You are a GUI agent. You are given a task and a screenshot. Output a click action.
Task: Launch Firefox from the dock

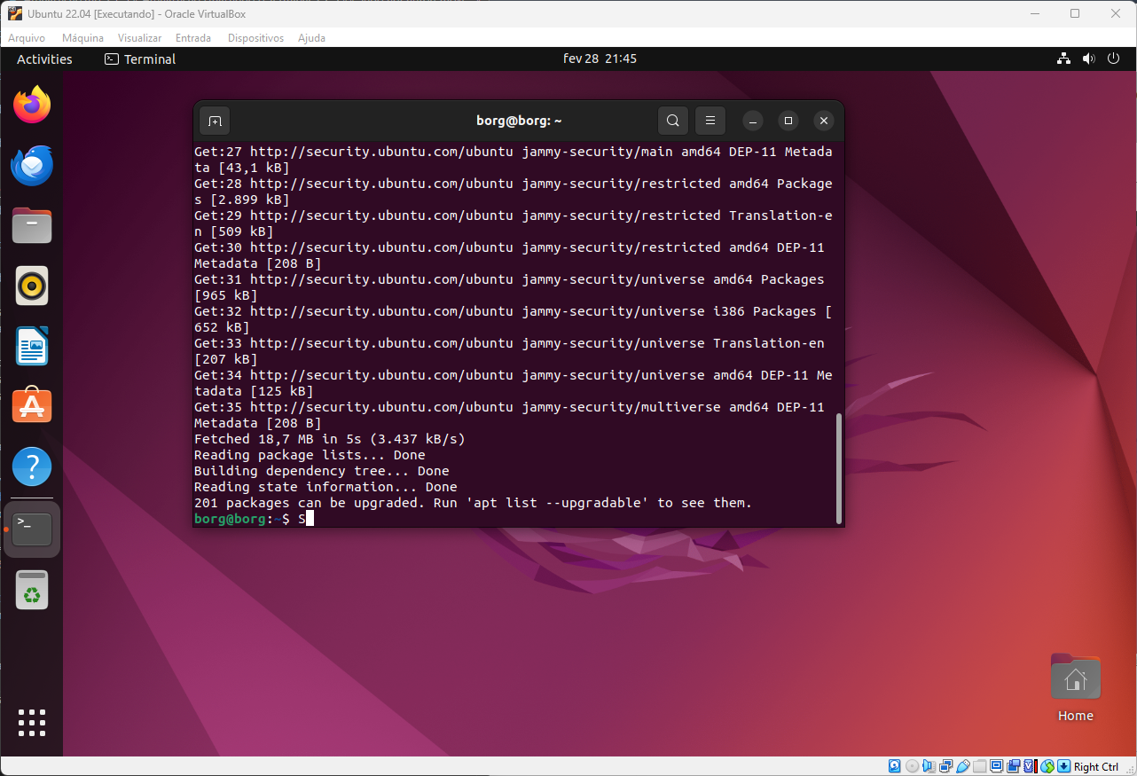pos(32,106)
